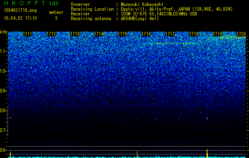Click the meteor echo dot at spectrogram's left edge
The width and height of the screenshot is (249, 158).
point(10,118)
